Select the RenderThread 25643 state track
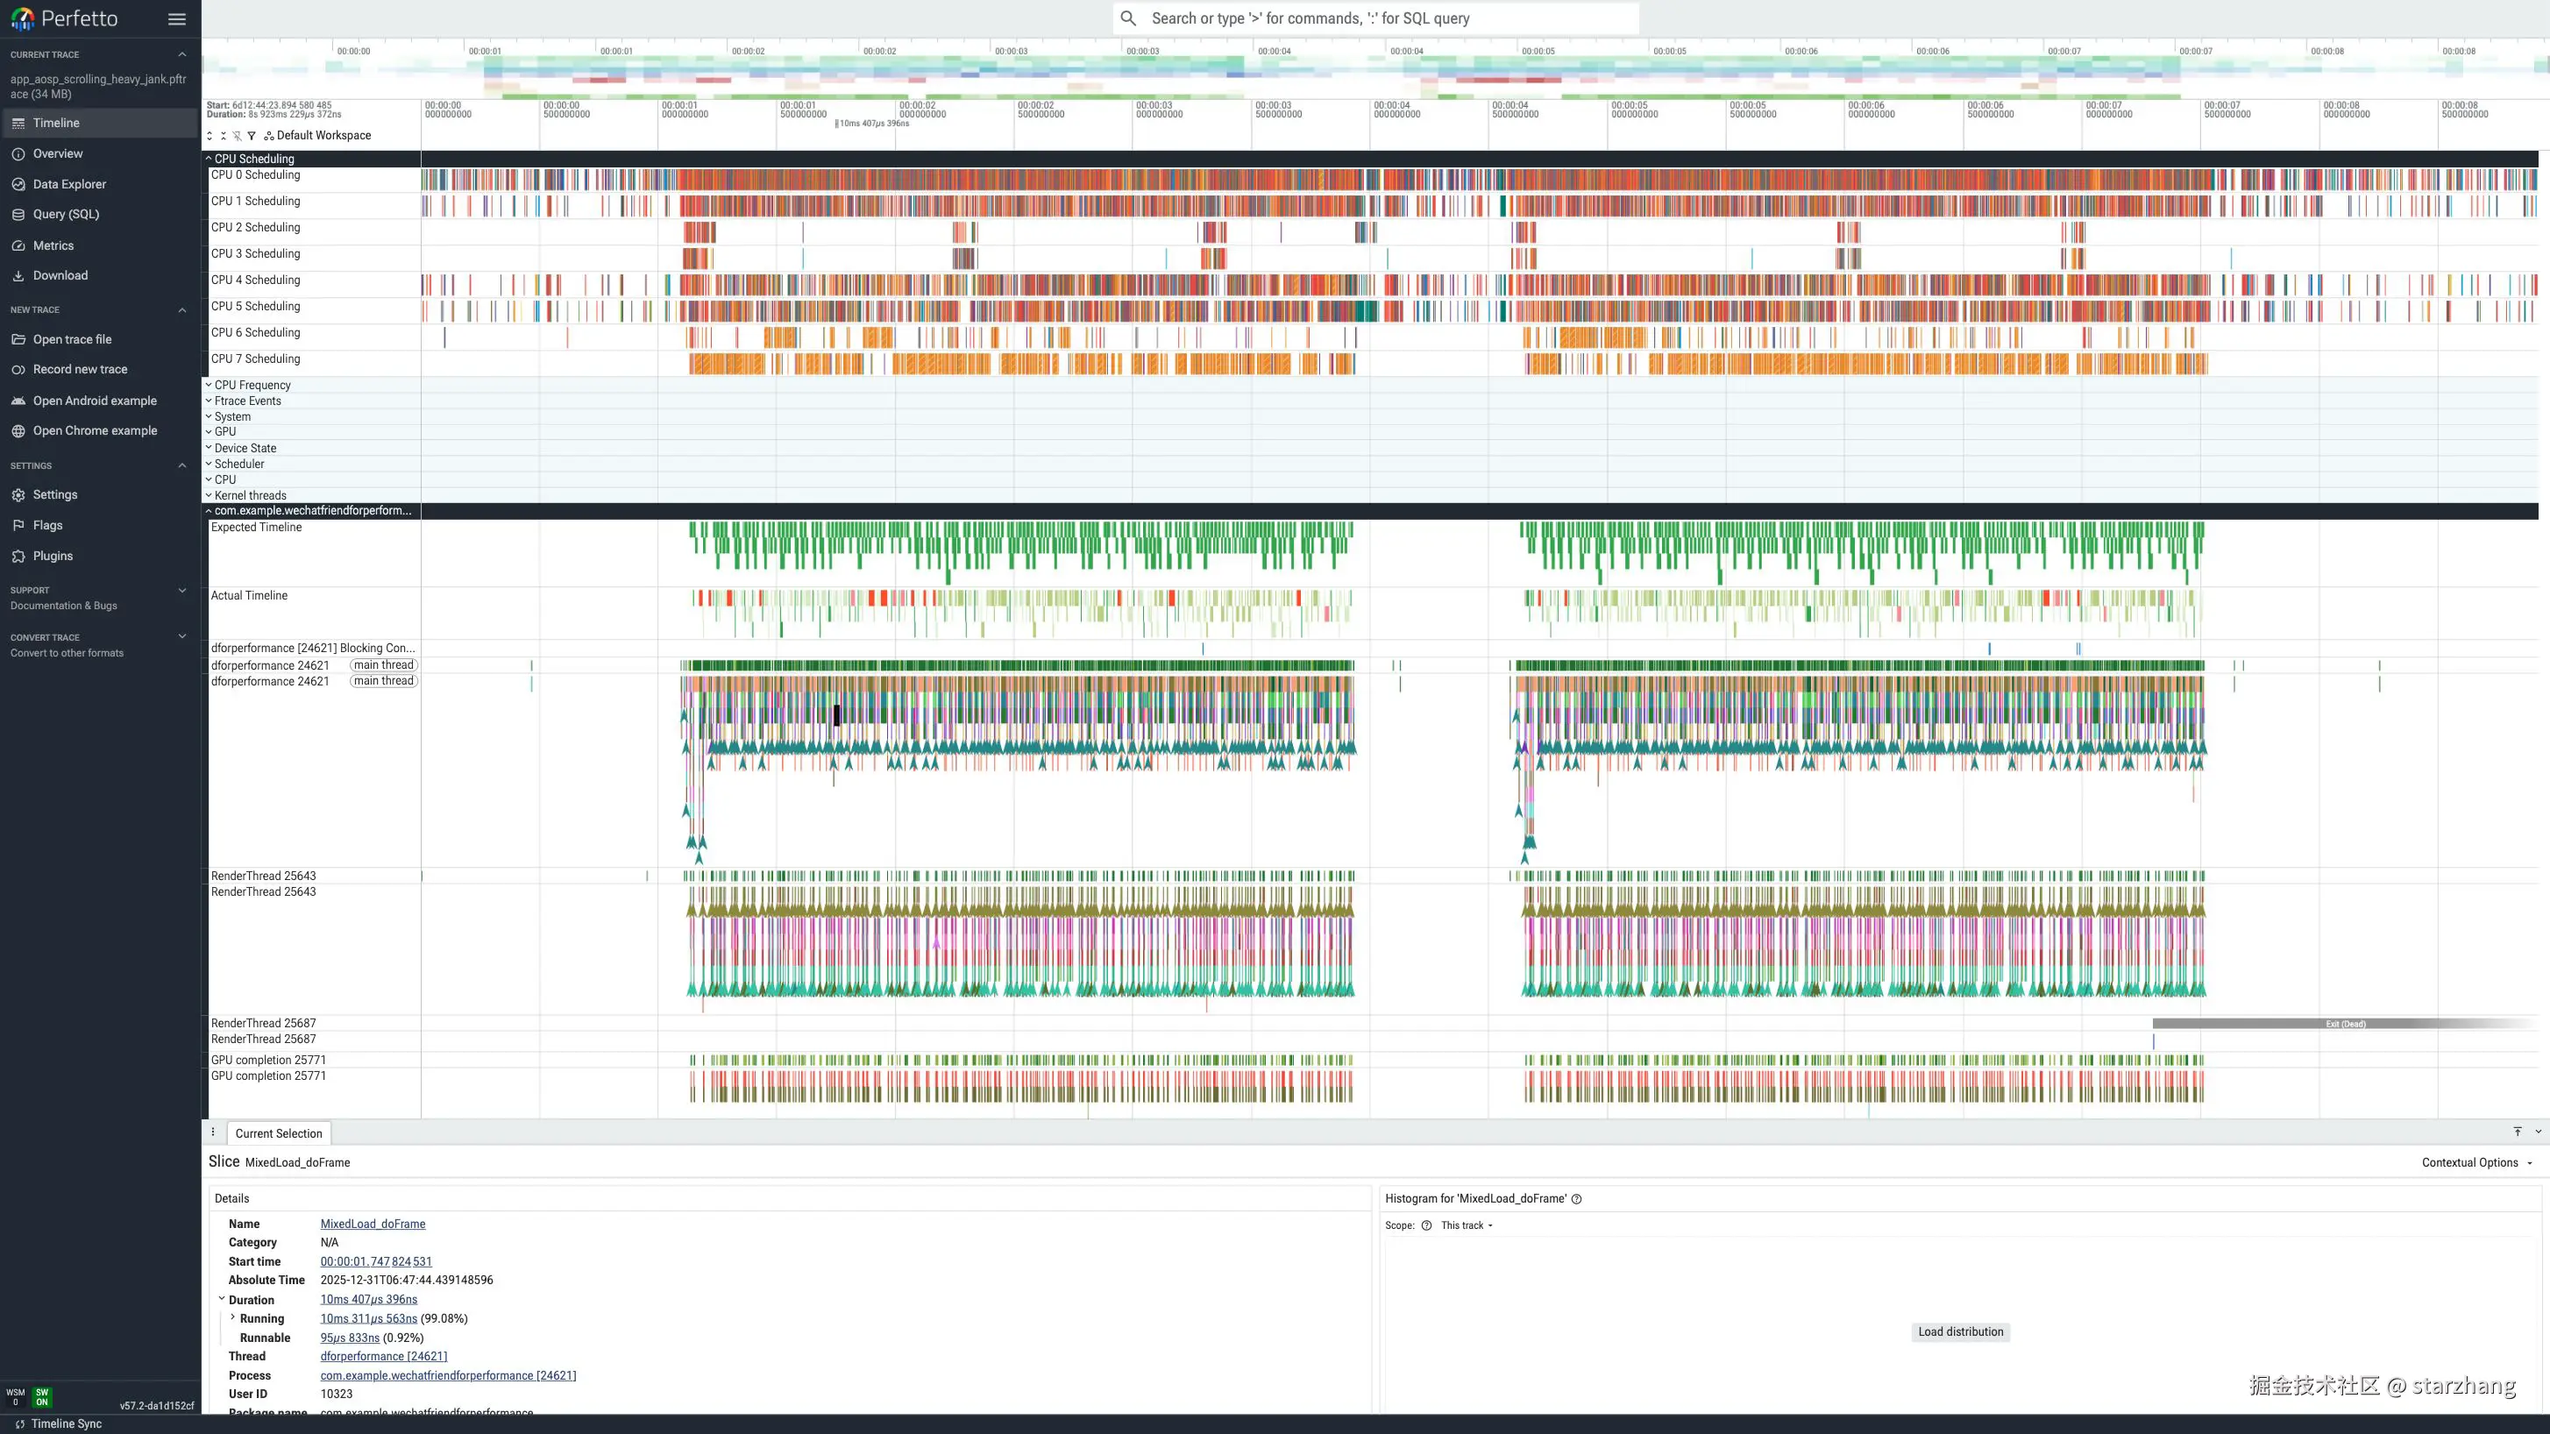This screenshot has width=2550, height=1434. pos(263,876)
